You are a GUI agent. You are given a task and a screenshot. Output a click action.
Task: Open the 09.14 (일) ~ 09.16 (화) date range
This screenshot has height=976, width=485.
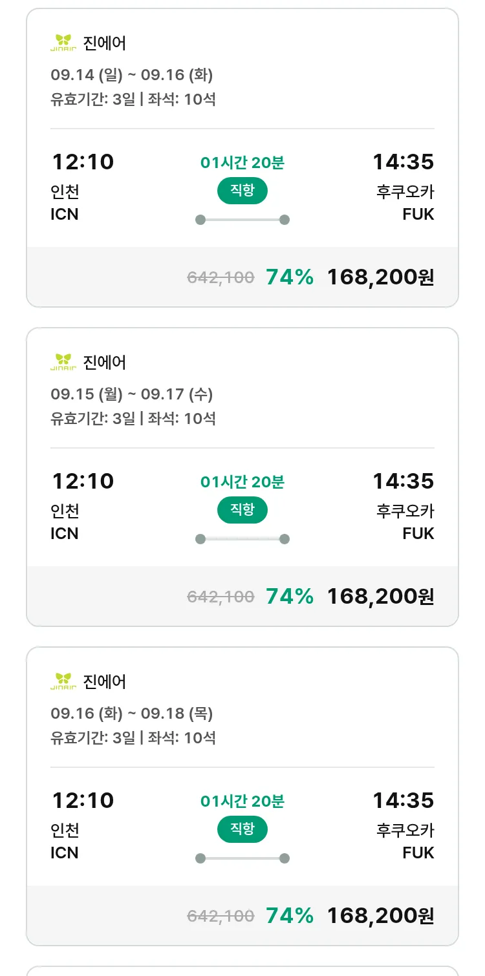(132, 75)
